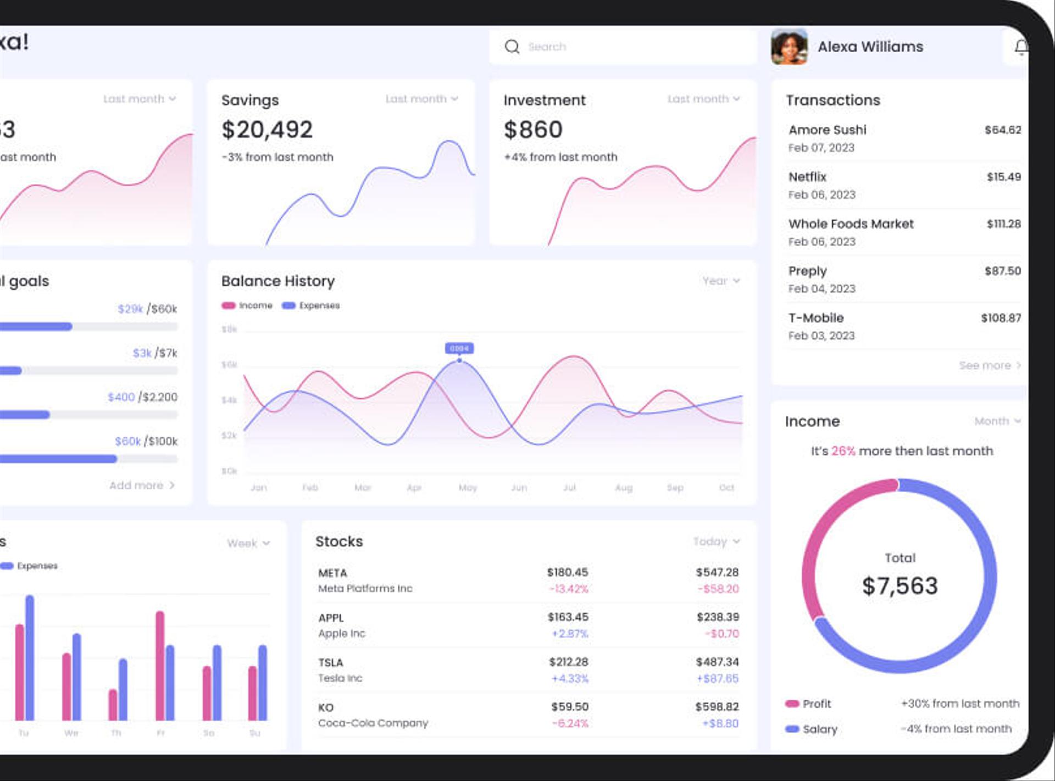This screenshot has width=1055, height=781.
Task: Click See more in Transactions
Action: click(x=990, y=365)
